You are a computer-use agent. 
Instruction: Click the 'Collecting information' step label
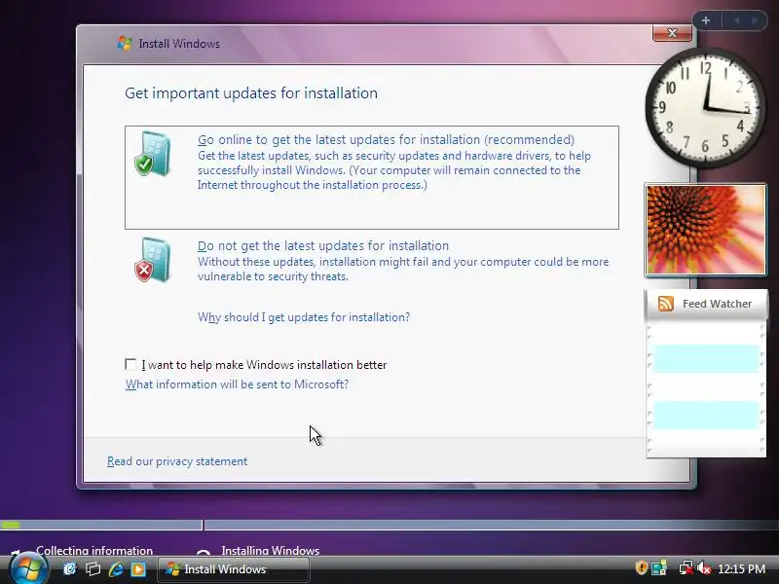coord(94,550)
